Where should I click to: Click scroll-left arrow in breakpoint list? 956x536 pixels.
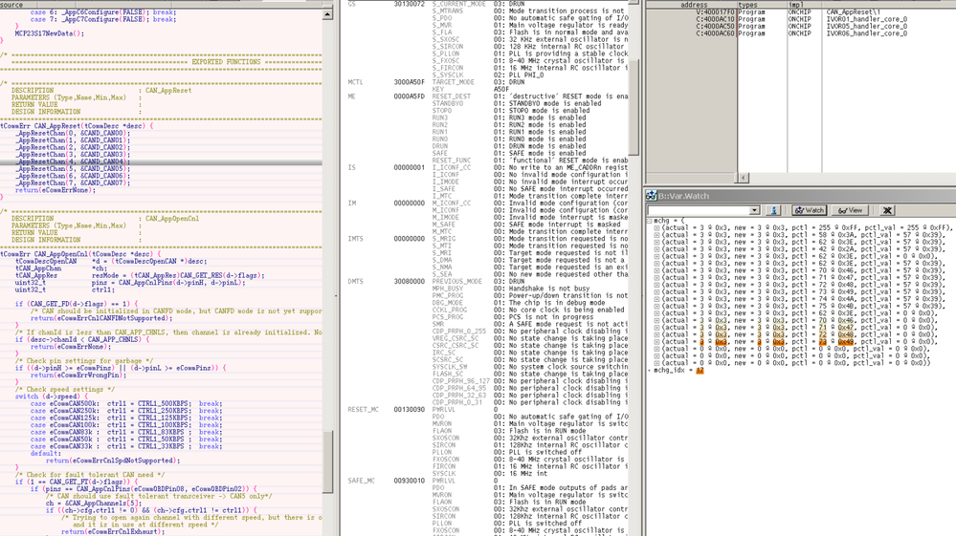click(744, 178)
